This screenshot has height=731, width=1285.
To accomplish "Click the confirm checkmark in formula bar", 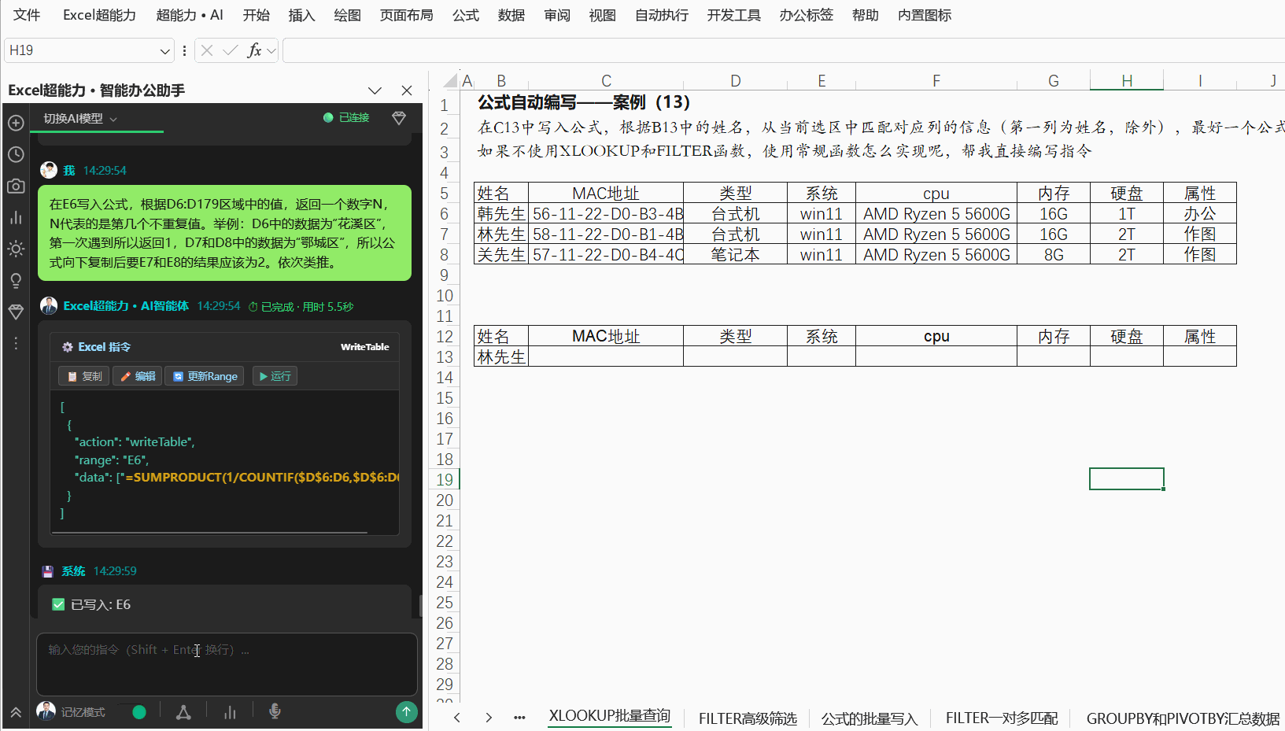I will pos(231,50).
